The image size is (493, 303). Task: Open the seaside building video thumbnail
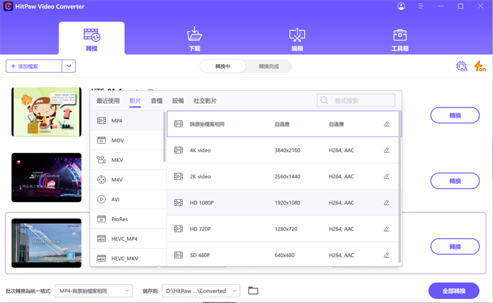click(47, 243)
